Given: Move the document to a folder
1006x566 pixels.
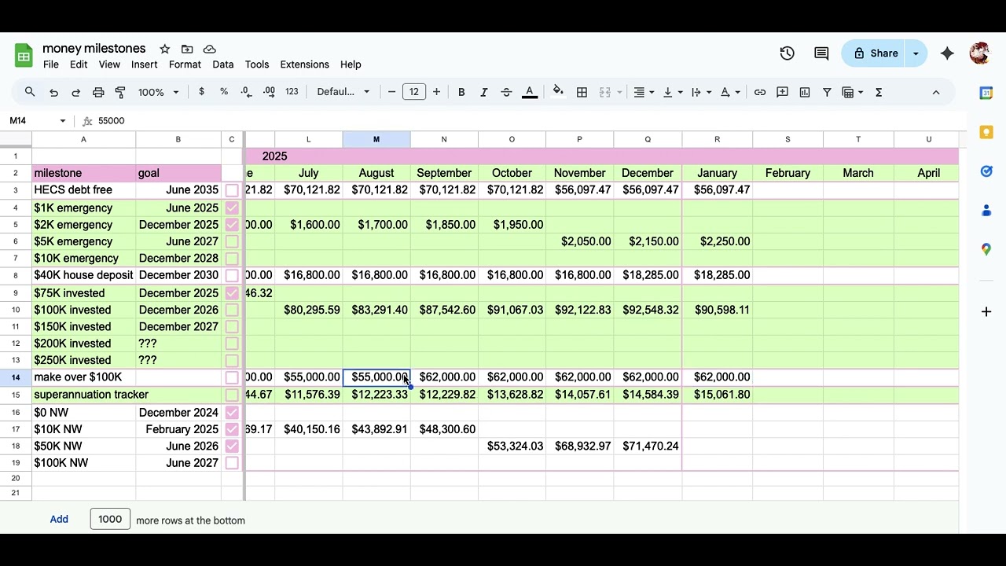Looking at the screenshot, I should click(187, 49).
